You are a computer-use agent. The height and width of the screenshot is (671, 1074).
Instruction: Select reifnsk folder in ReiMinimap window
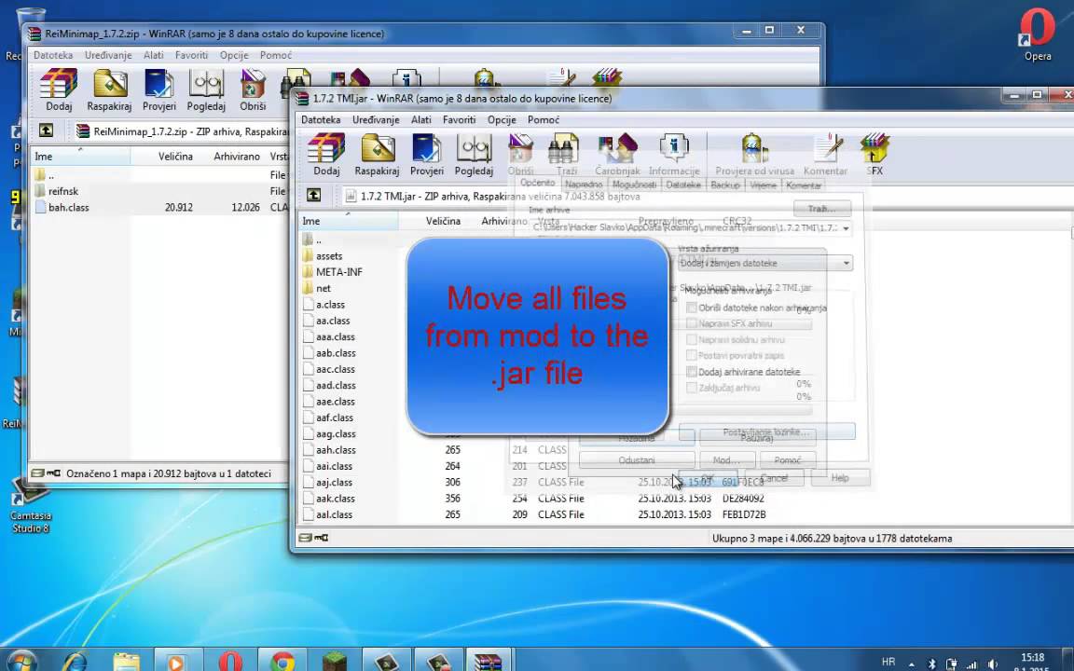(x=63, y=191)
